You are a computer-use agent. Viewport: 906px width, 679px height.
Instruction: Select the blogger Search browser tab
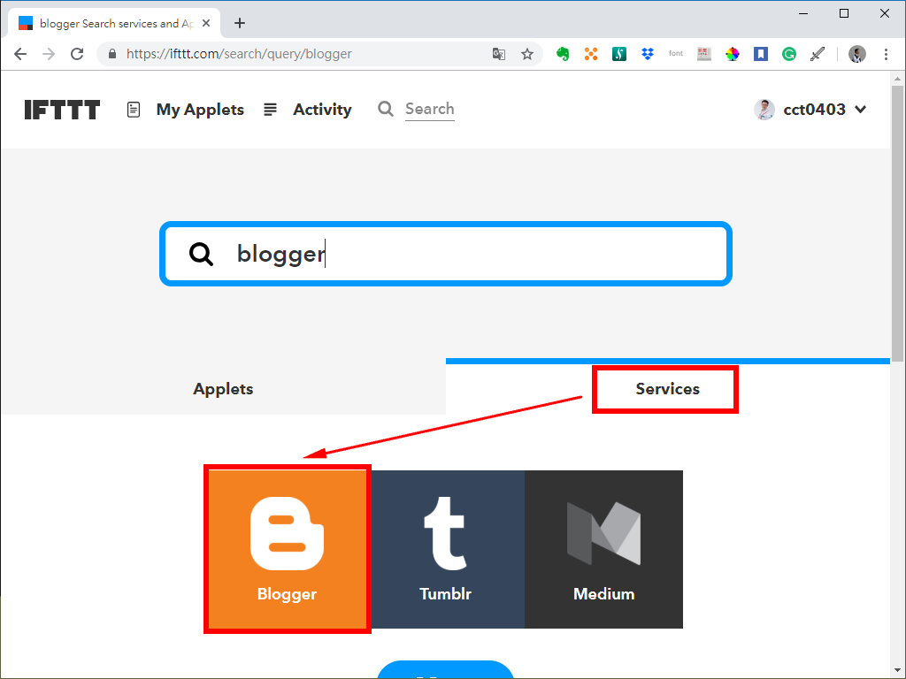click(114, 23)
